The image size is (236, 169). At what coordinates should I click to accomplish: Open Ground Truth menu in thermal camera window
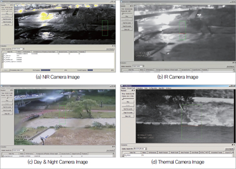pos(131,88)
